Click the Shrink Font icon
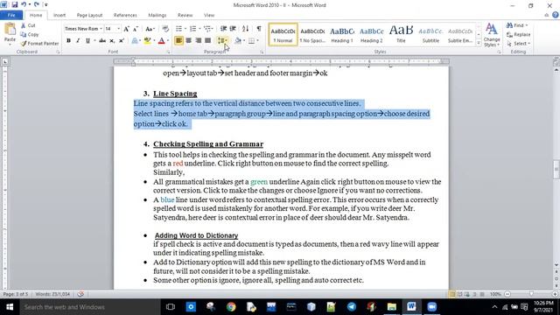This screenshot has width=560, height=315. pos(136,29)
